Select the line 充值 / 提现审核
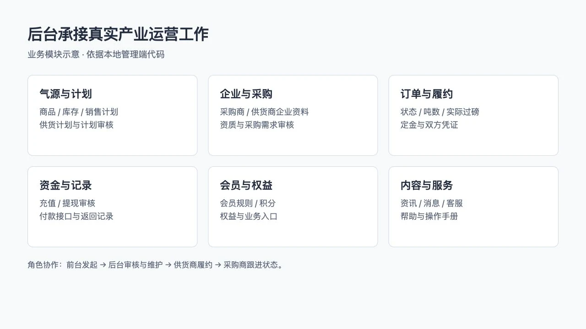586x329 pixels. pos(67,203)
